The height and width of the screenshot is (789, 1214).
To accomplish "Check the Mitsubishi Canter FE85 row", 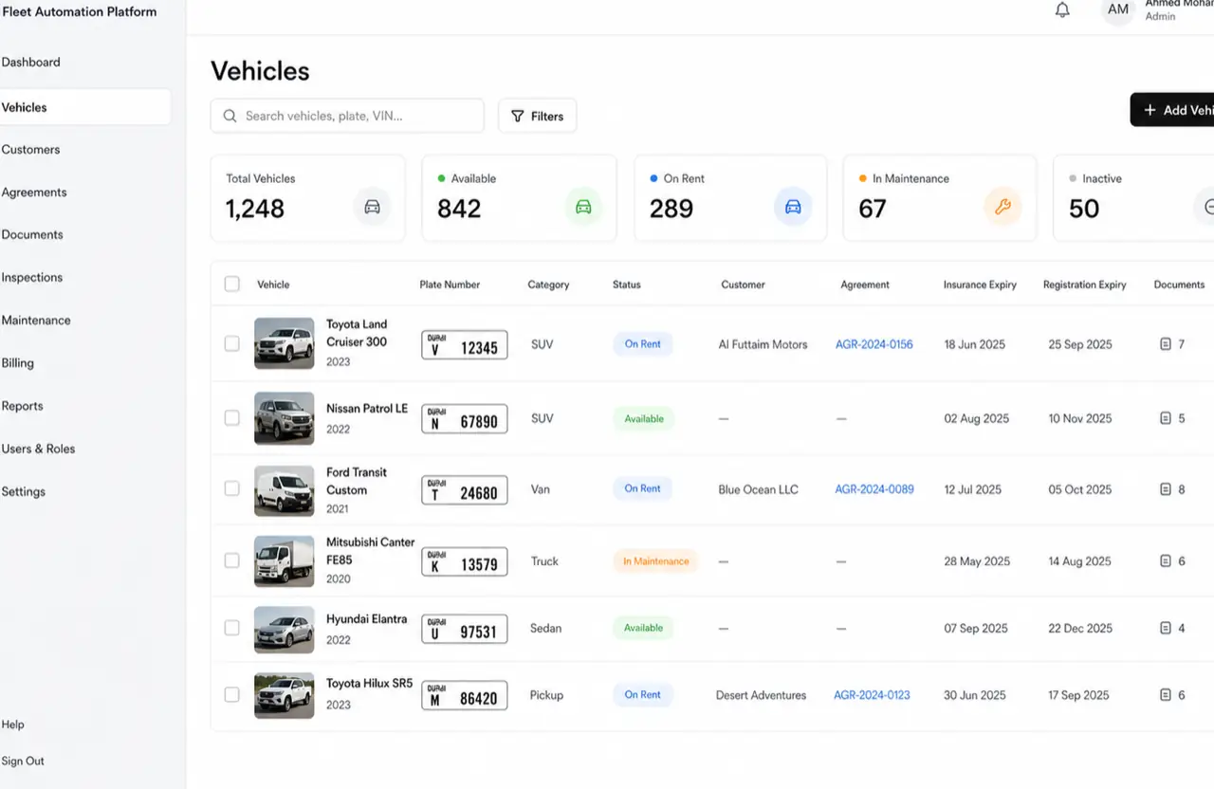I will [231, 560].
